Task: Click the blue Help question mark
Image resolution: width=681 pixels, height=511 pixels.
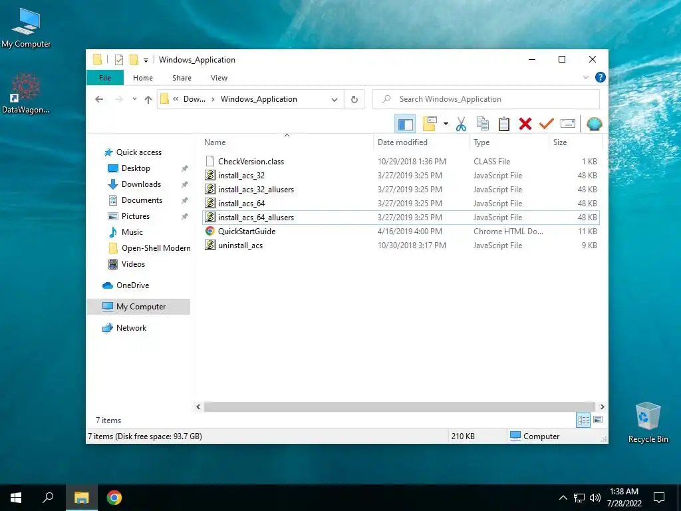Action: 601,77
